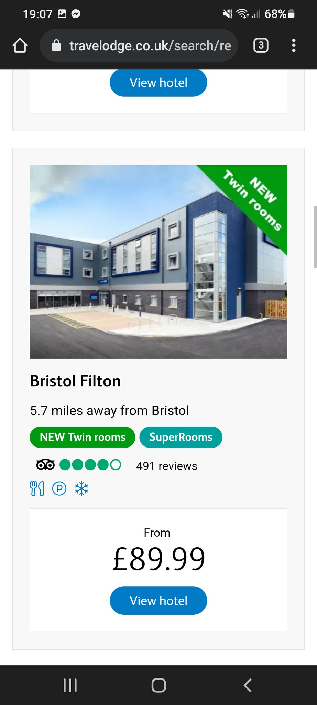Image resolution: width=317 pixels, height=705 pixels.
Task: Tap the browser home icon
Action: point(20,45)
